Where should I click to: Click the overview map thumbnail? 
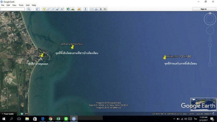point(203,104)
